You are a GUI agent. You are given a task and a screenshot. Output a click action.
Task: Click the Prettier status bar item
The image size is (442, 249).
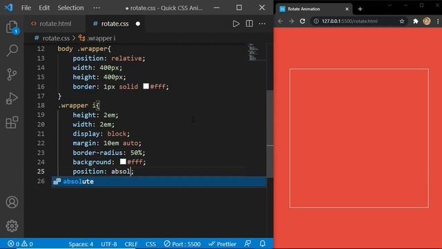click(222, 244)
